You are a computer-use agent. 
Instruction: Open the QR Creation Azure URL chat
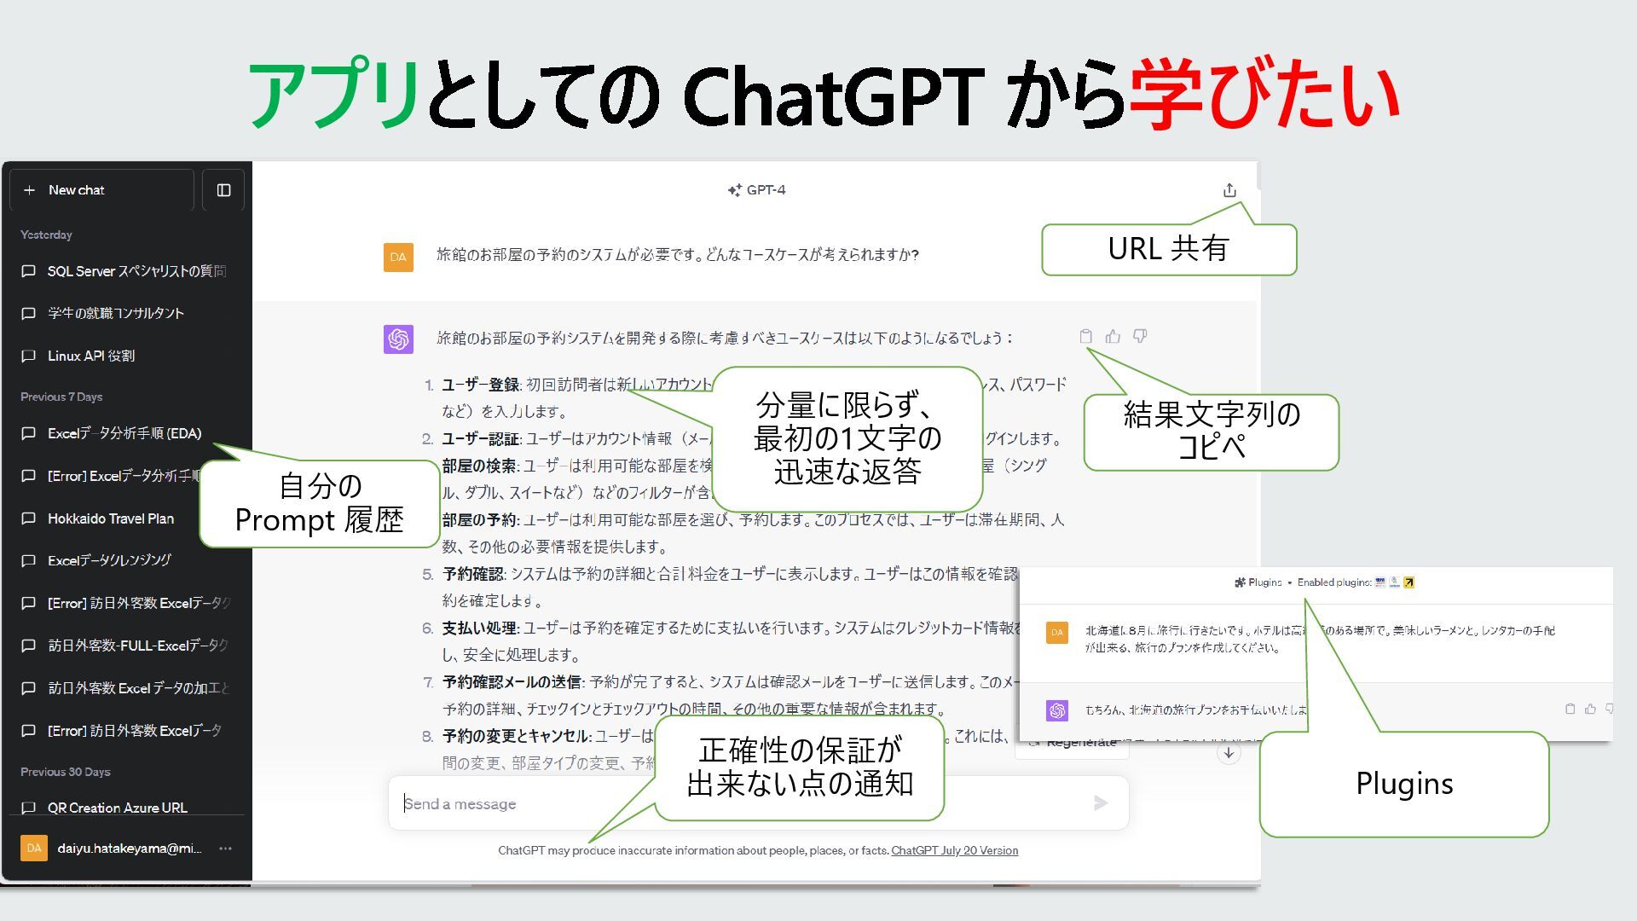(x=117, y=808)
